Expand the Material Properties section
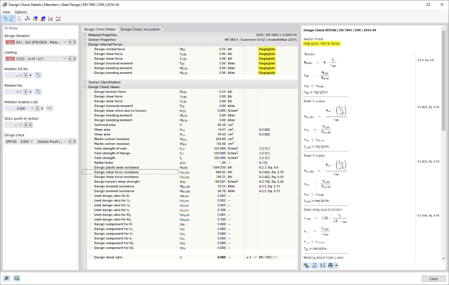Viewport: 449px width, 285px height. click(84, 35)
